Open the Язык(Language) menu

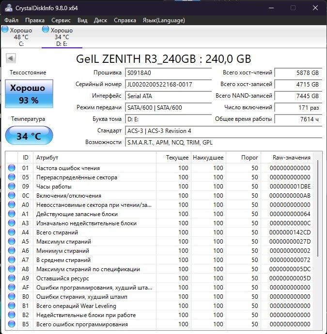click(x=164, y=20)
